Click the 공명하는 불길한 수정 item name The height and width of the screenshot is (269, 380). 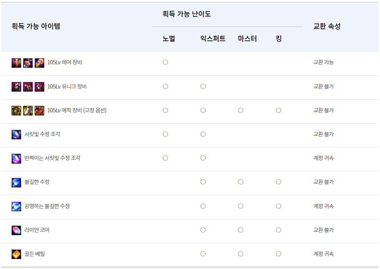click(47, 206)
